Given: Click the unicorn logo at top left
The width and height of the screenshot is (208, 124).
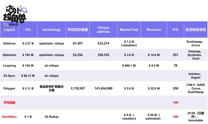Looking at the screenshot, I should [15, 15].
